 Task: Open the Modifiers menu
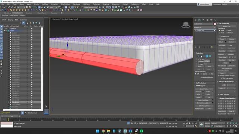[x=45, y=4]
